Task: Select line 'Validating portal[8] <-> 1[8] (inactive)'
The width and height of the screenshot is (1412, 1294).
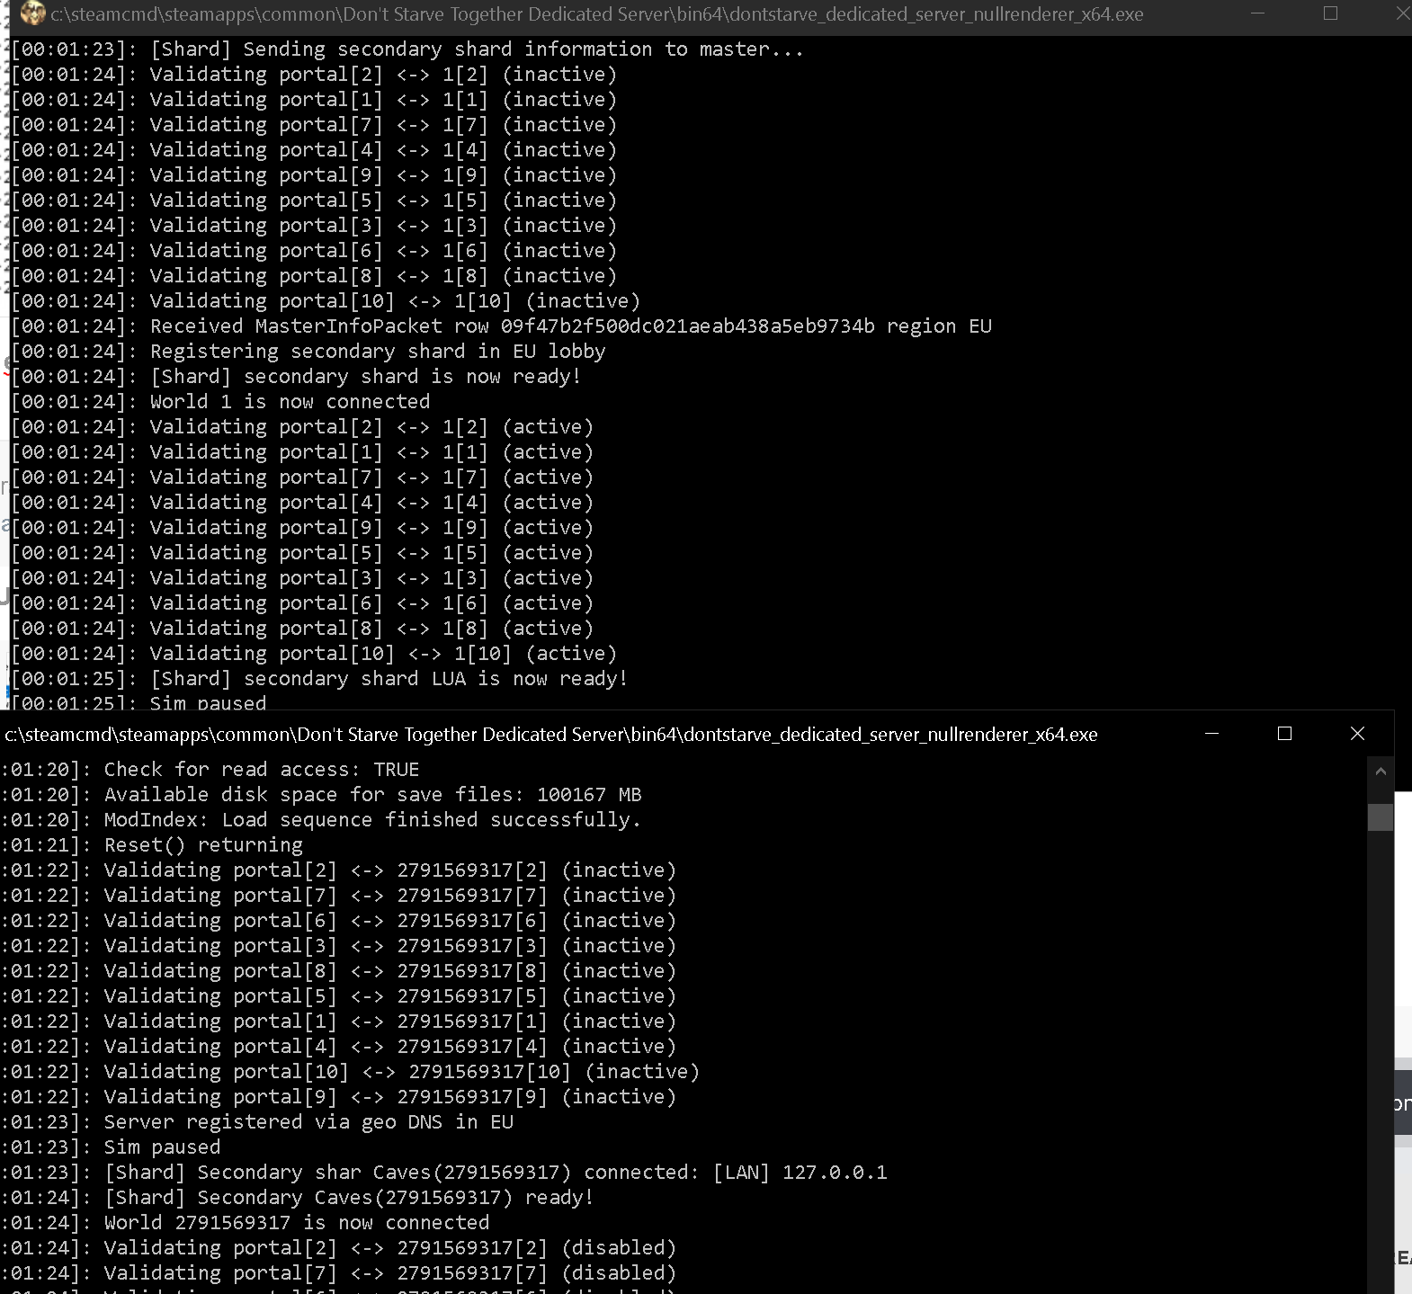Action: click(x=314, y=276)
